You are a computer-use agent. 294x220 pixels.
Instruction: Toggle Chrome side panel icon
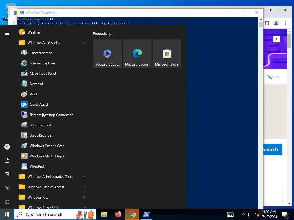point(267,23)
